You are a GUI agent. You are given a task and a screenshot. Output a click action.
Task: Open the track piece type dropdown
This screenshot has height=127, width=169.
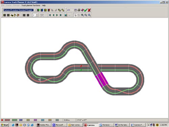tap(35, 10)
